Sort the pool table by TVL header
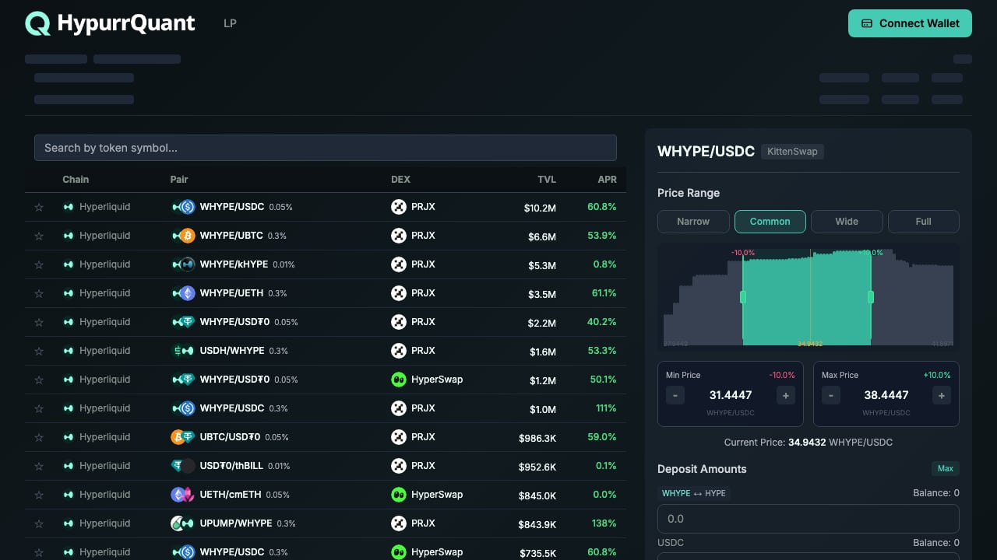Viewport: 997px width, 560px height. pos(547,180)
